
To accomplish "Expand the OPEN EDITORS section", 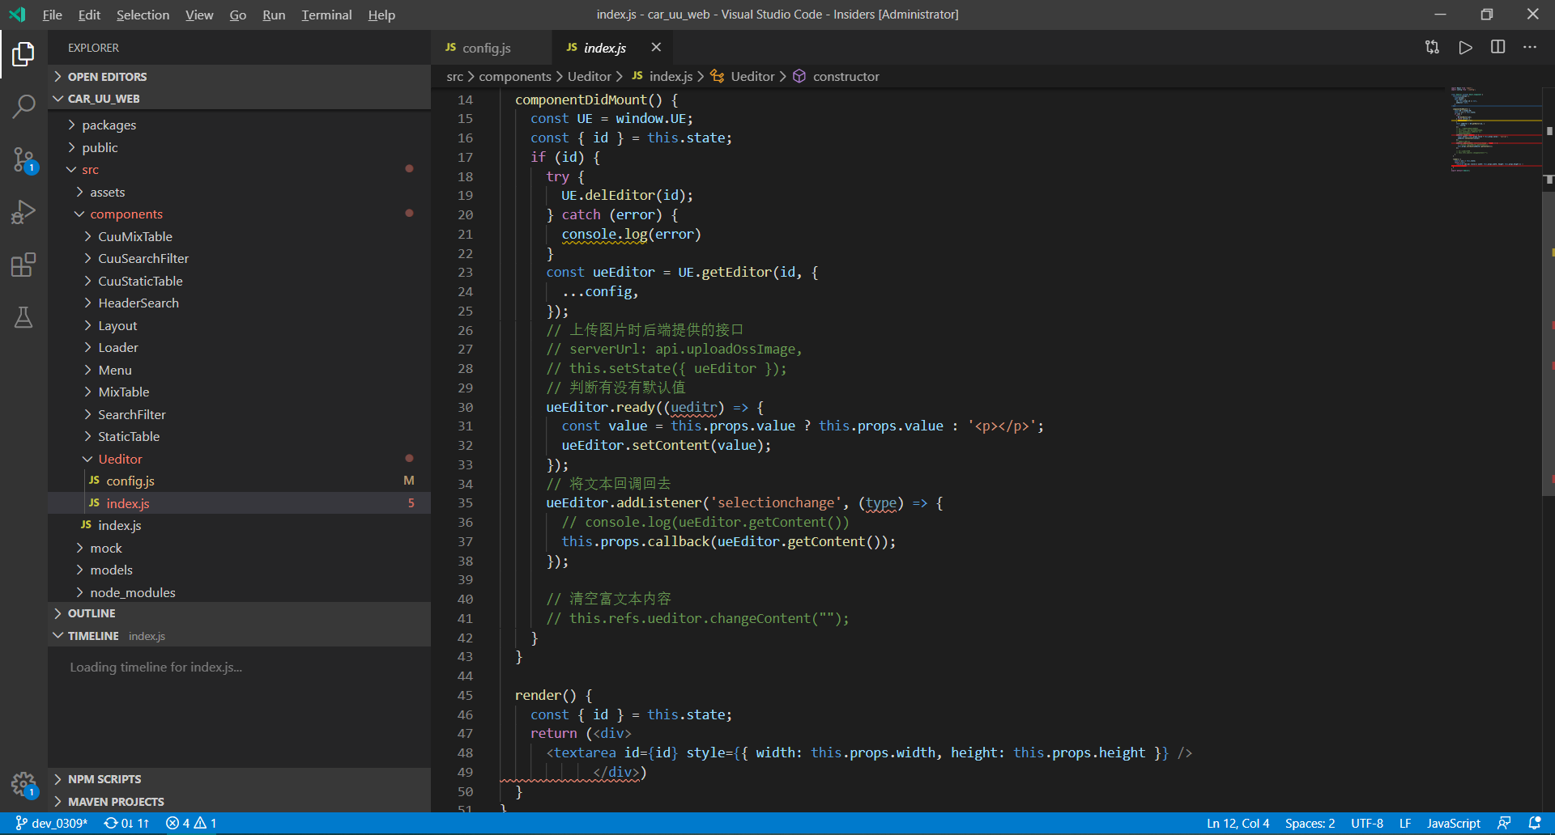I will click(x=107, y=77).
